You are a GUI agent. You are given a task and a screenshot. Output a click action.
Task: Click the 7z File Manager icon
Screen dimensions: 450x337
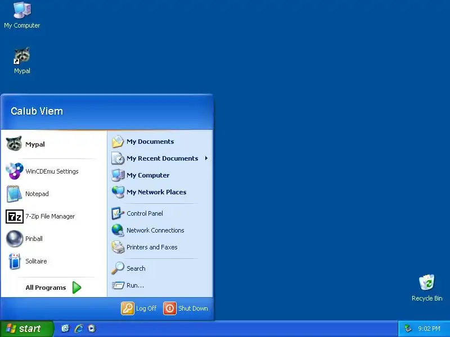click(15, 216)
